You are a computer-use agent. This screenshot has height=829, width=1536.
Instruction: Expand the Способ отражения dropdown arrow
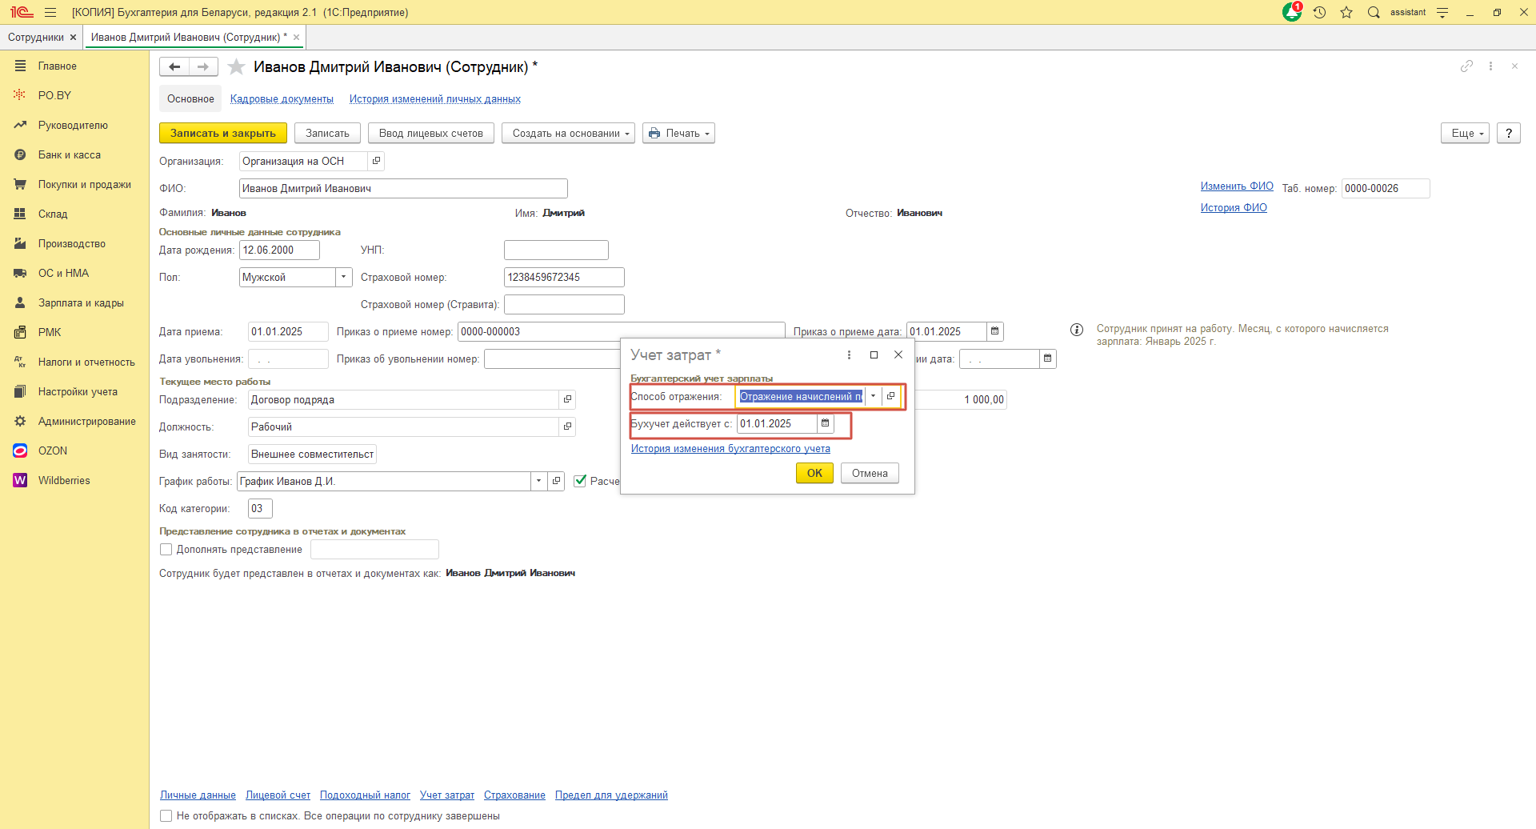tap(873, 396)
